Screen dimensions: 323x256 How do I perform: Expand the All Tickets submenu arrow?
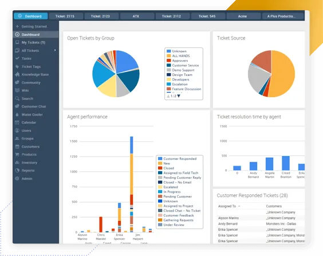click(x=55, y=50)
